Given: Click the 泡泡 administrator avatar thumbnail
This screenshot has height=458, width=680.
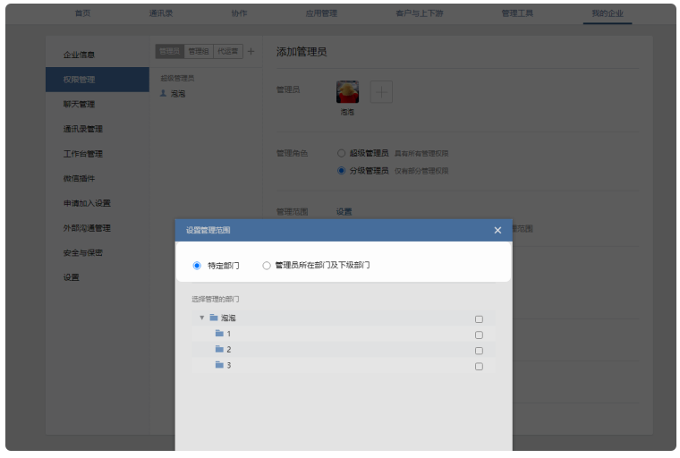Looking at the screenshot, I should pyautogui.click(x=347, y=91).
